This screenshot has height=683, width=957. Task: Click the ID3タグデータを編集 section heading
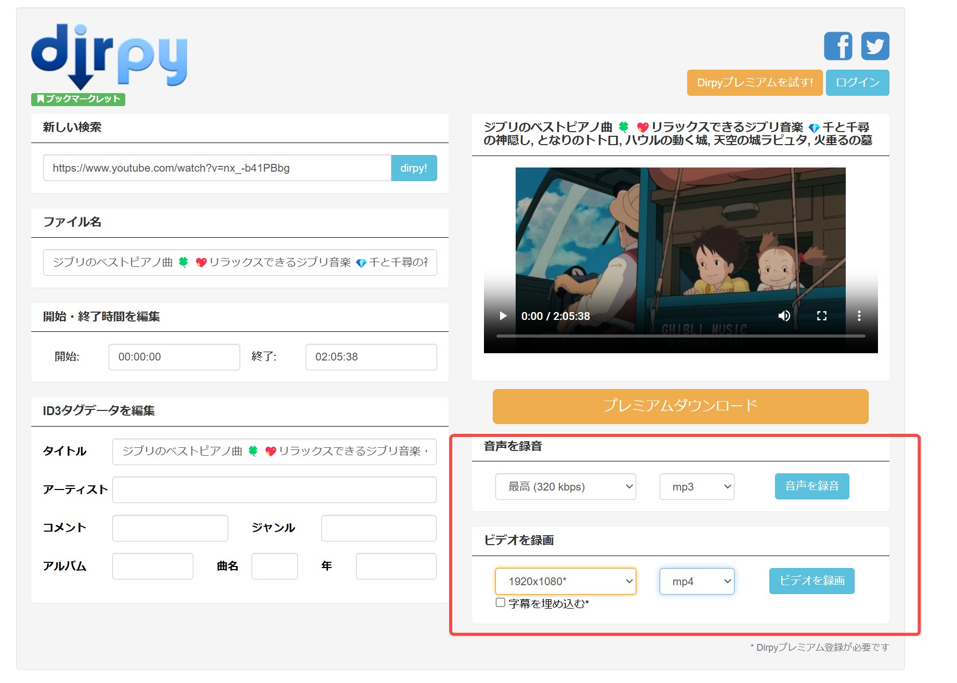[x=99, y=410]
